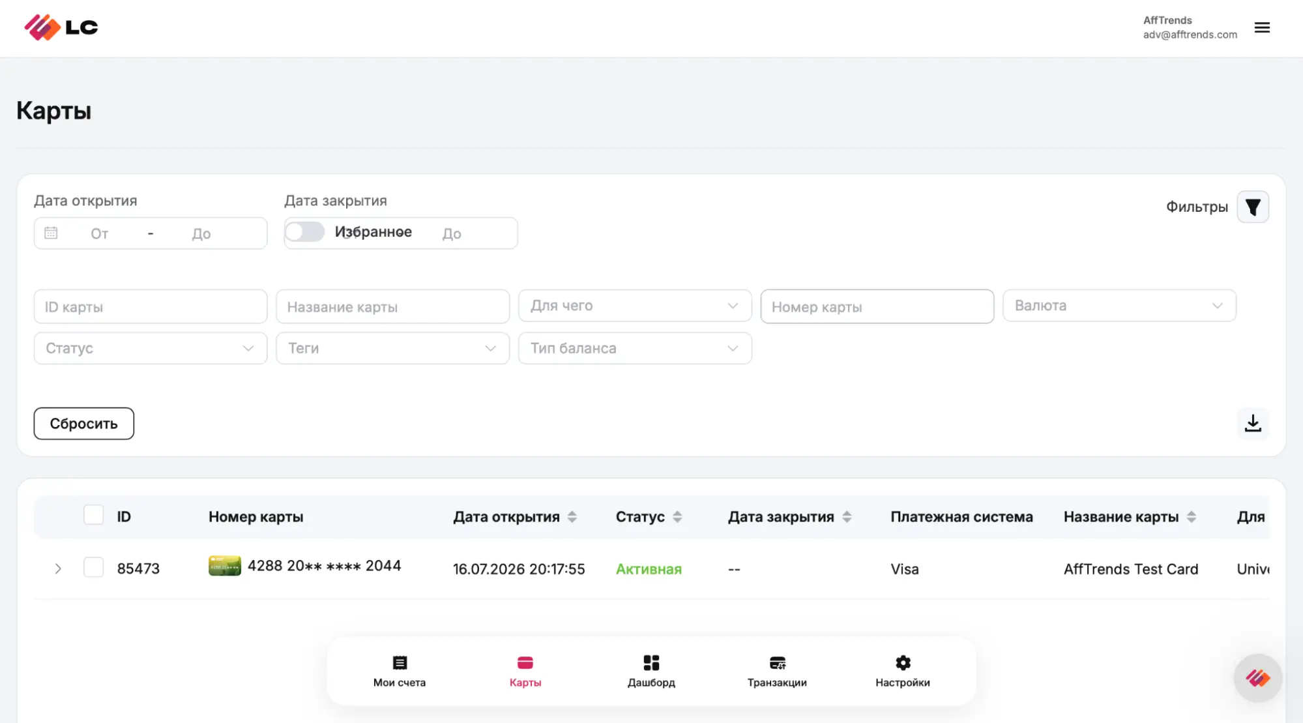The width and height of the screenshot is (1303, 723).
Task: Open the Валюта dropdown filter
Action: tap(1119, 306)
